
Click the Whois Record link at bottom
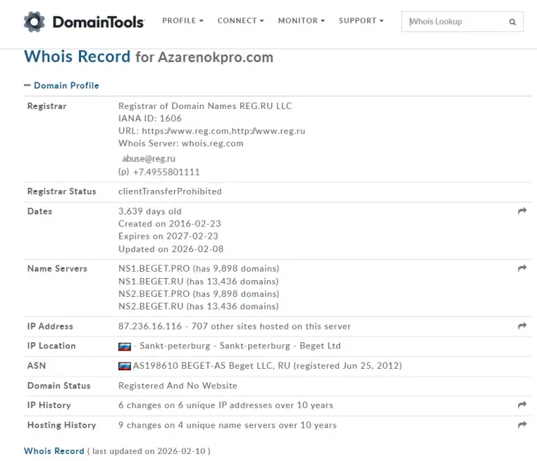tap(54, 451)
